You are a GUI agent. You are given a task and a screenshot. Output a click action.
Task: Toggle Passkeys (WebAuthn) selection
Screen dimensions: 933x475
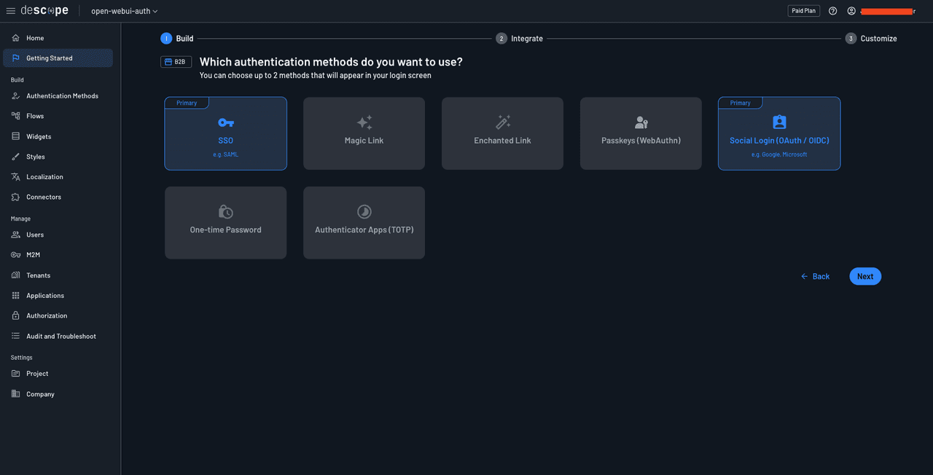[641, 133]
